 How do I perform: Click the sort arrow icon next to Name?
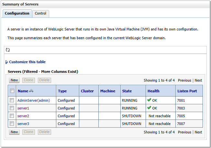pyautogui.click(x=31, y=91)
